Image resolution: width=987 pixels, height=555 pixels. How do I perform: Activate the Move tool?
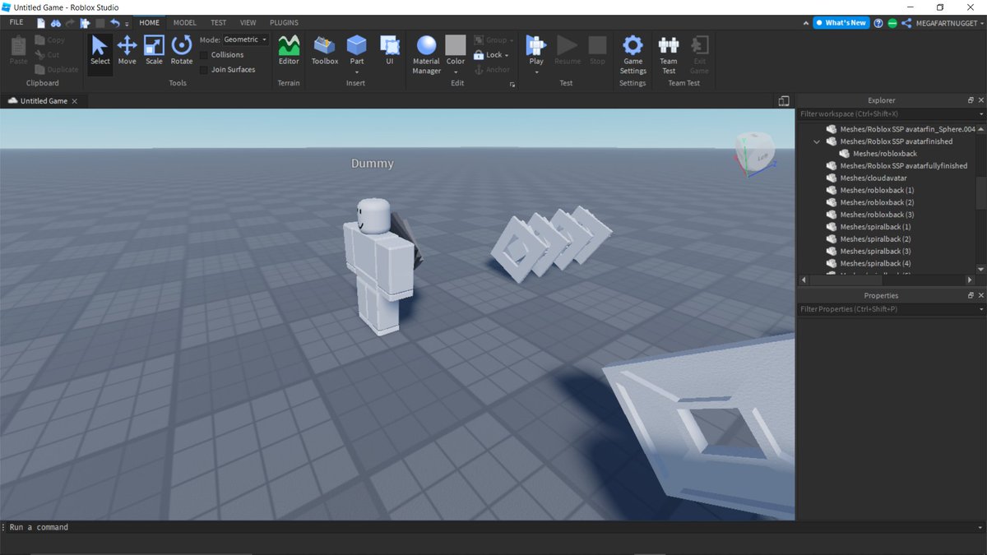coord(127,51)
